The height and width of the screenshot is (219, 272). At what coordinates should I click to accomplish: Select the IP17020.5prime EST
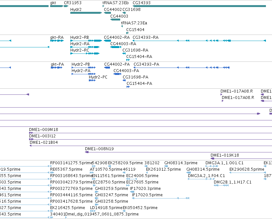[x=161, y=198]
